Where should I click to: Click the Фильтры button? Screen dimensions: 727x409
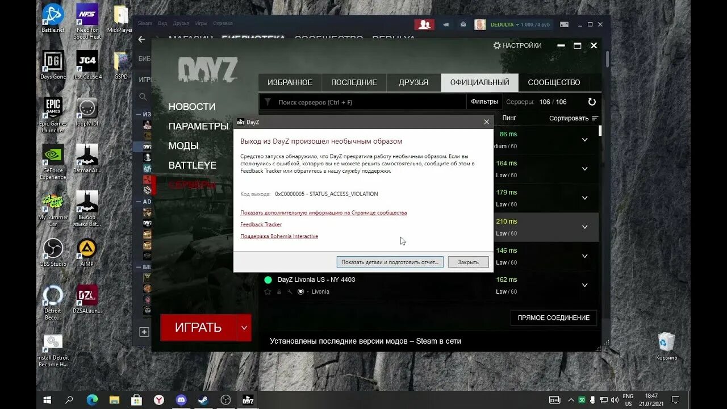click(484, 102)
